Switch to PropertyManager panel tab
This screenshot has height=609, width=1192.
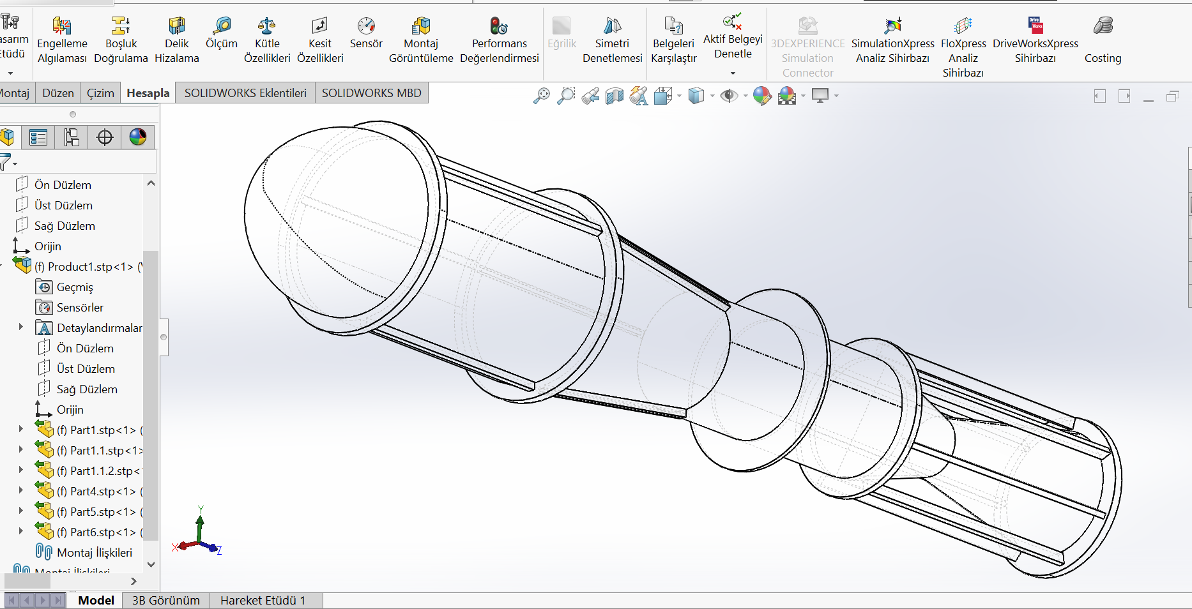click(x=38, y=137)
